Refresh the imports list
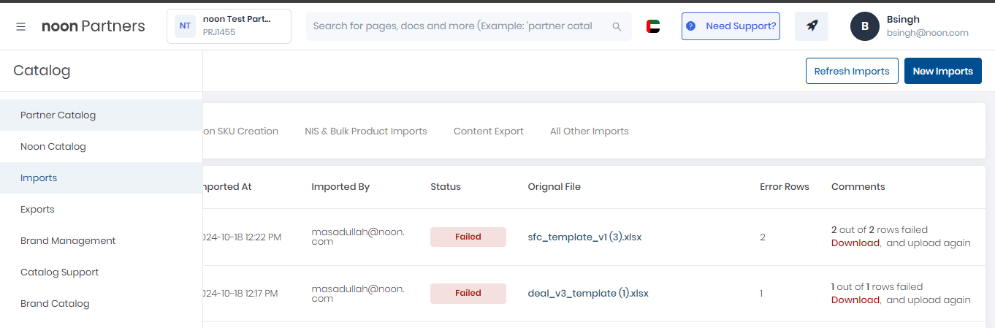The height and width of the screenshot is (328, 995). 852,71
